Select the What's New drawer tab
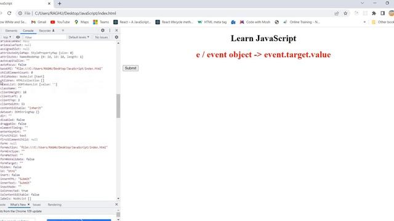The height and width of the screenshot is (221, 394). coord(18,204)
